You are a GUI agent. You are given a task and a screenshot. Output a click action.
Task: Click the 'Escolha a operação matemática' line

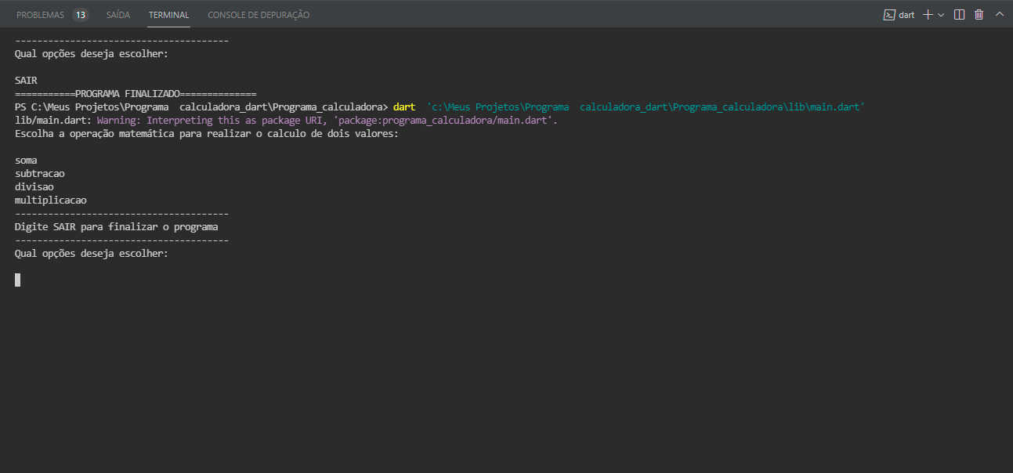pos(207,134)
